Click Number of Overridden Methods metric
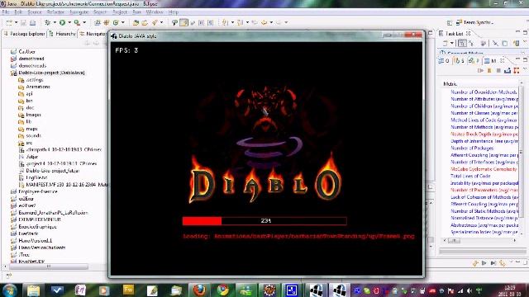 (x=484, y=92)
